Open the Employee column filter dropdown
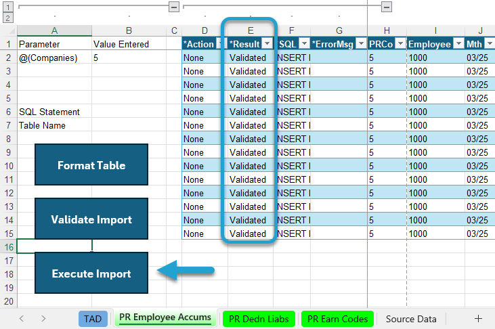 coord(458,43)
